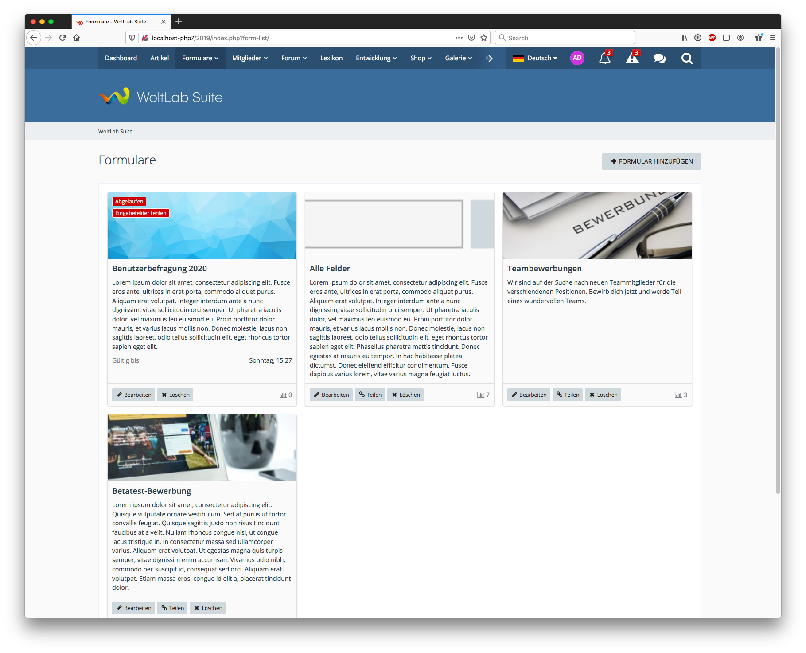Expand the Mitglieder menu dropdown
Screen dimensions: 806x653
(250, 58)
